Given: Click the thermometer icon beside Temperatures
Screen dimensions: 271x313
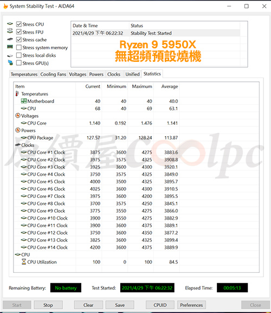Looking at the screenshot, I should tap(17, 94).
